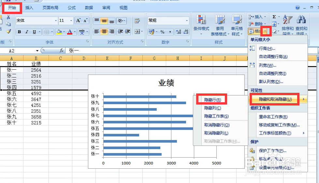
Task: Increase font size with large A
Action: (x=78, y=20)
